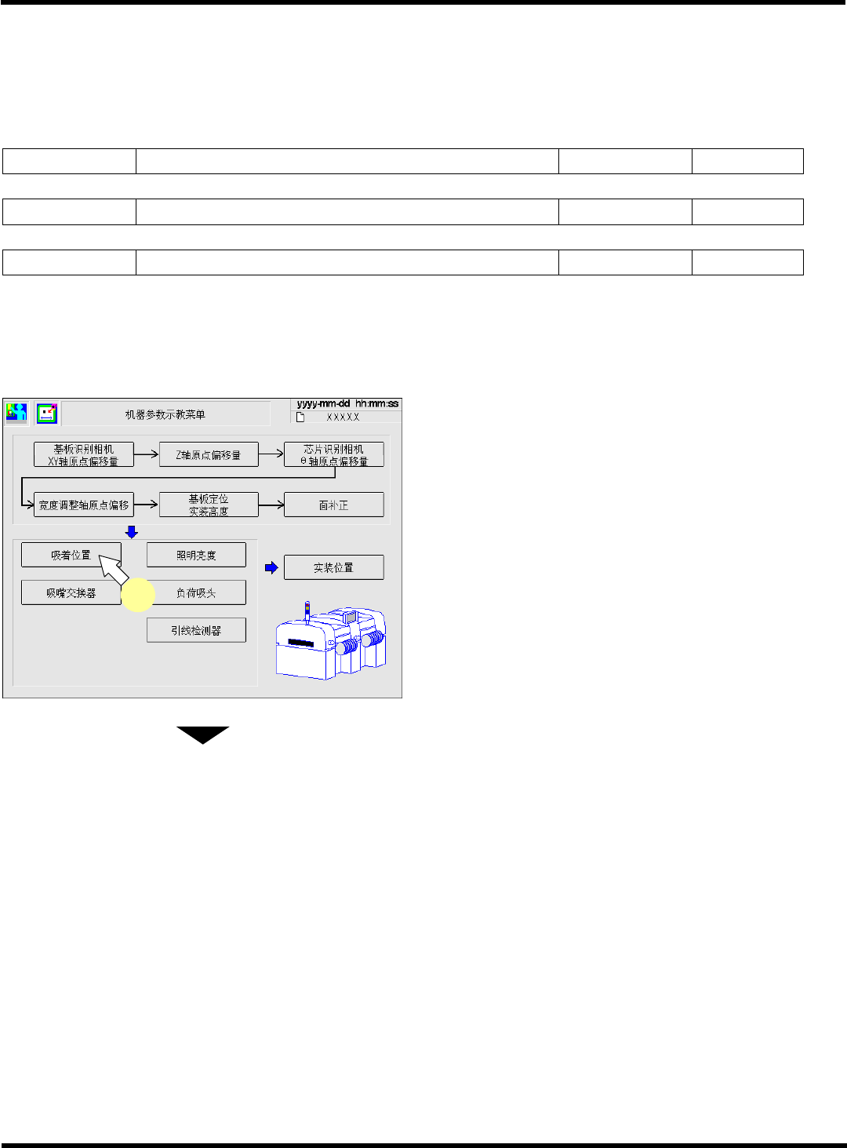
Task: Open 面补正 button
Action: tap(333, 505)
